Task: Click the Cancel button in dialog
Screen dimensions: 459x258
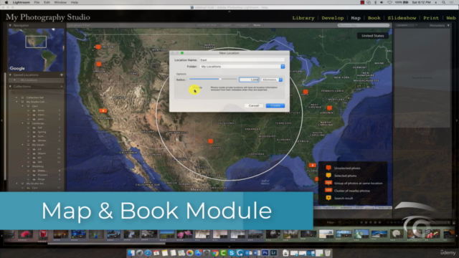Action: pos(253,105)
